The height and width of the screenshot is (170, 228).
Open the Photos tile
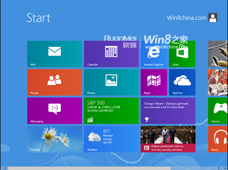(111, 82)
